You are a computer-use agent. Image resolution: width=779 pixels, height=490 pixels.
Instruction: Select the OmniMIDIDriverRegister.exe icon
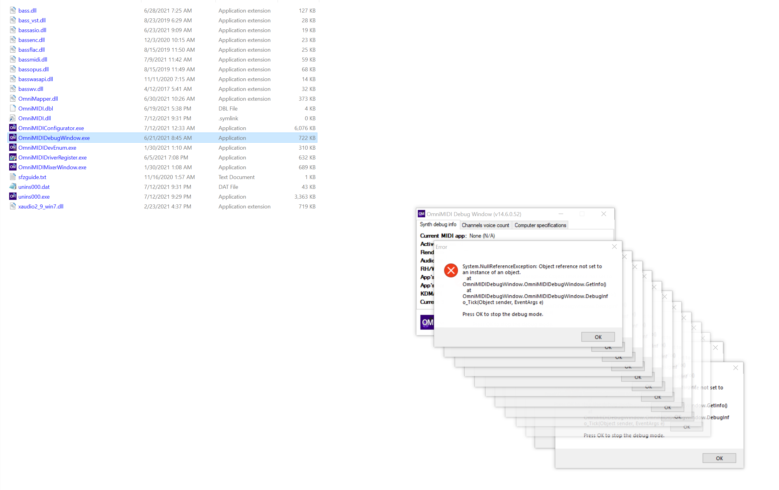click(13, 157)
